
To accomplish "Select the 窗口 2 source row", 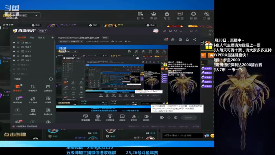I will (33, 74).
